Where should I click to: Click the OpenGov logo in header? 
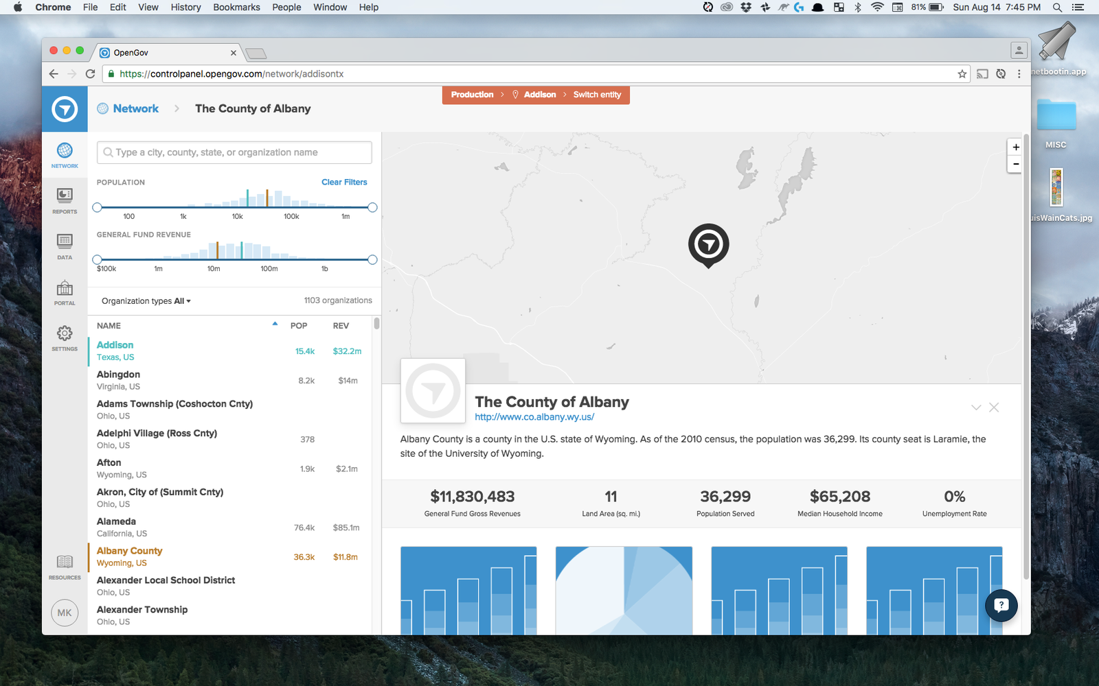coord(65,109)
